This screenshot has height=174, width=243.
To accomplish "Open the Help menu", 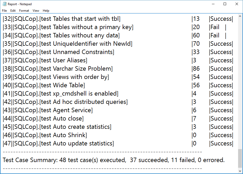I will tap(46, 11).
